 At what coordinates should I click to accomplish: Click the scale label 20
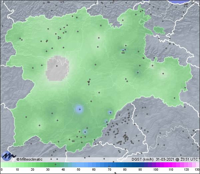(33, 170)
